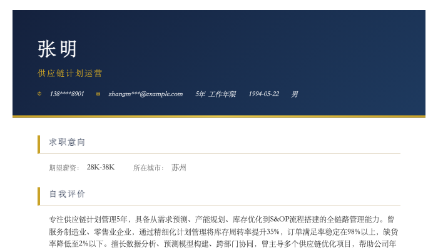Click the section heading 求职意向

tap(67, 142)
